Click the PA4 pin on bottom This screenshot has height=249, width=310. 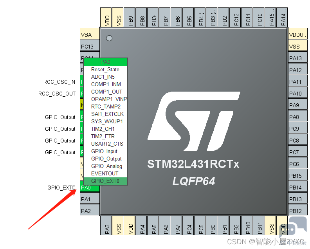click(141, 226)
